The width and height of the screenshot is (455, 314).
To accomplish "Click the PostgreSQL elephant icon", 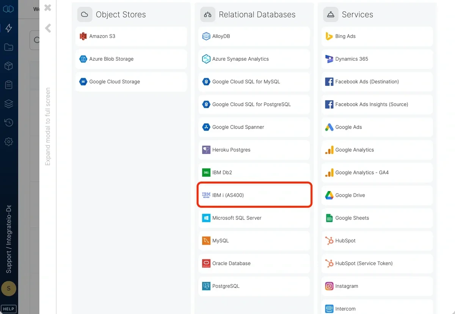I will click(206, 286).
